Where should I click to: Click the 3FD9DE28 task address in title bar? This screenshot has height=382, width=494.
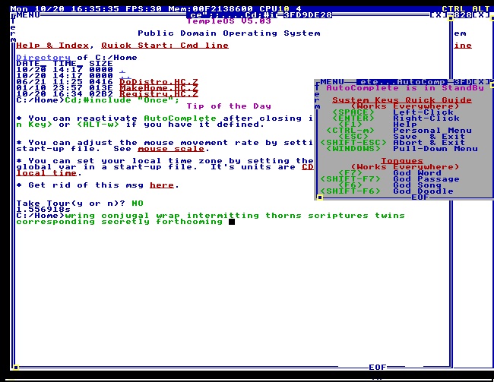tap(308, 14)
